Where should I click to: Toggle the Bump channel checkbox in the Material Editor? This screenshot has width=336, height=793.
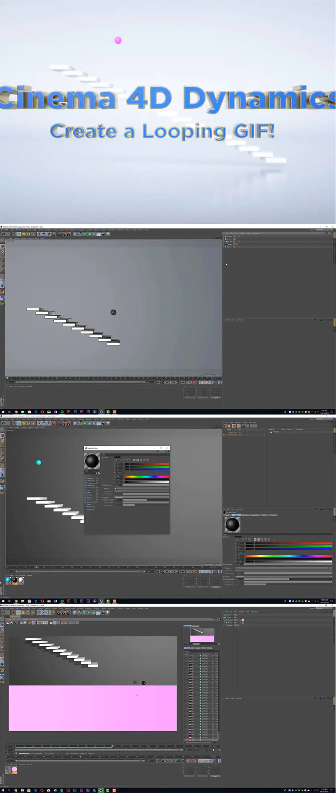tap(97, 492)
